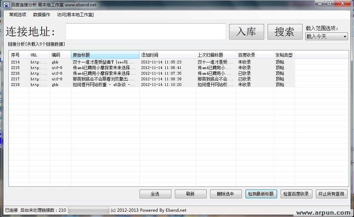This screenshot has width=354, height=217.
Task: Sort by the 发帖类型 column header
Action: click(284, 55)
